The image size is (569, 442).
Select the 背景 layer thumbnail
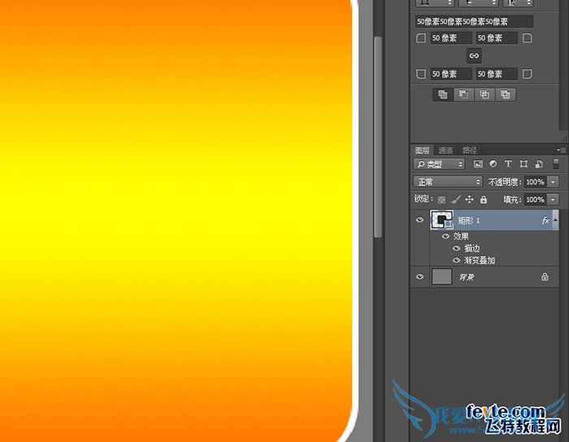pyautogui.click(x=441, y=277)
